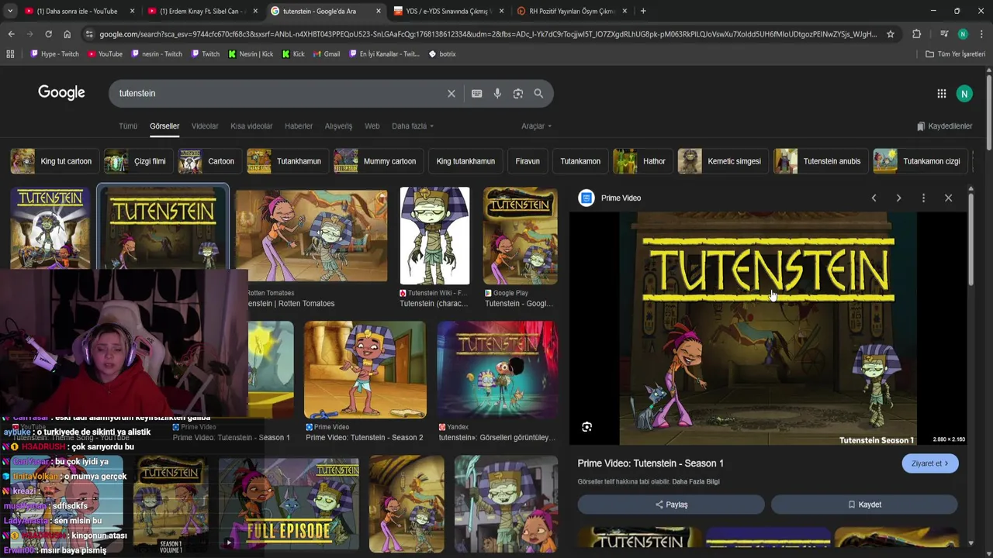Screen dimensions: 993x558
Task: Filter by Çizgi filmi chip
Action: click(138, 161)
